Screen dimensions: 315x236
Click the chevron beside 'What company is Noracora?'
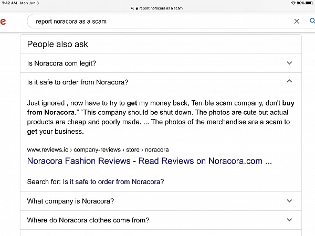pyautogui.click(x=289, y=201)
